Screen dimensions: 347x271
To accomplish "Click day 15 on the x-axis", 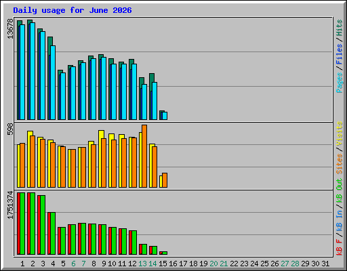I will (163, 264).
